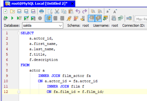Click the fold marker at line 12
Screen dimensions: 147x101
click(x=19, y=92)
